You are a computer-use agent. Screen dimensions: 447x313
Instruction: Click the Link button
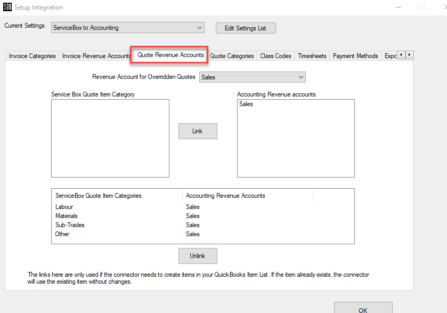(x=198, y=131)
